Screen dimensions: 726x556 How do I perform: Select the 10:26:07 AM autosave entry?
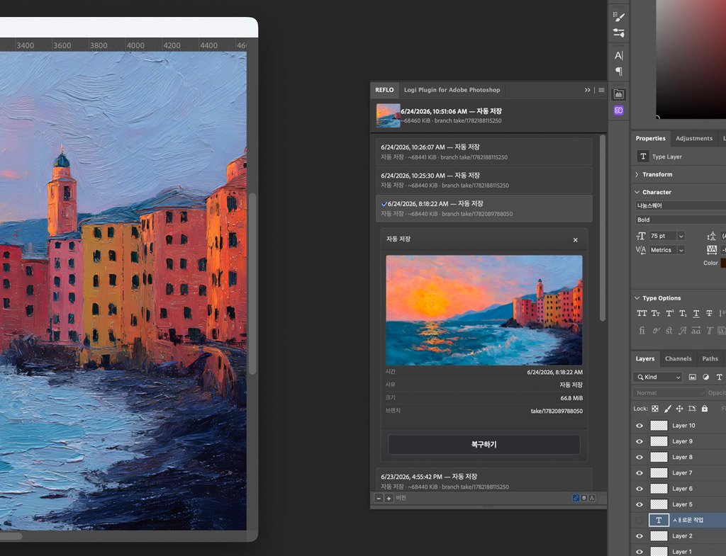pos(484,152)
